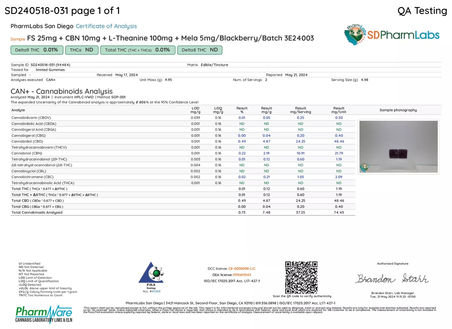Click Brandon Starr's handwritten signature
The height and width of the screenshot is (329, 452).
tap(392, 278)
